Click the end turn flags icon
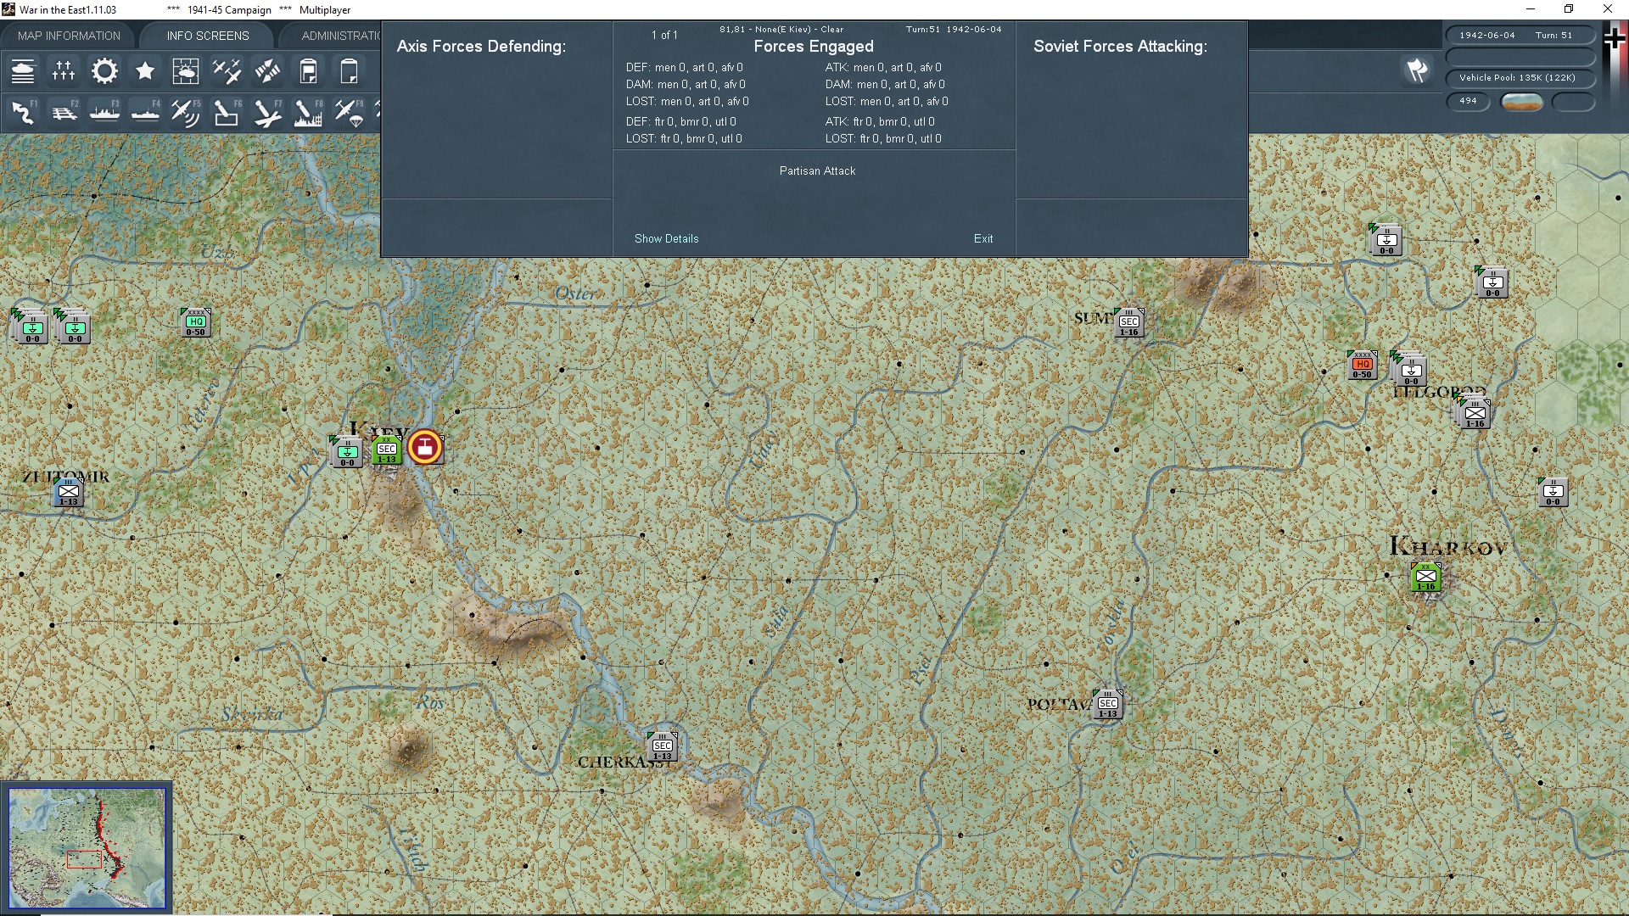 (1417, 71)
